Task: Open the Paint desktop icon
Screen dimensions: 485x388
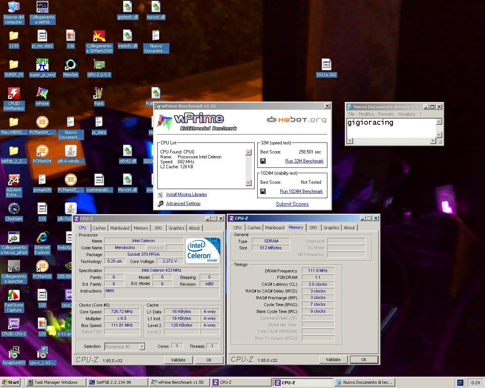Action: click(x=99, y=97)
